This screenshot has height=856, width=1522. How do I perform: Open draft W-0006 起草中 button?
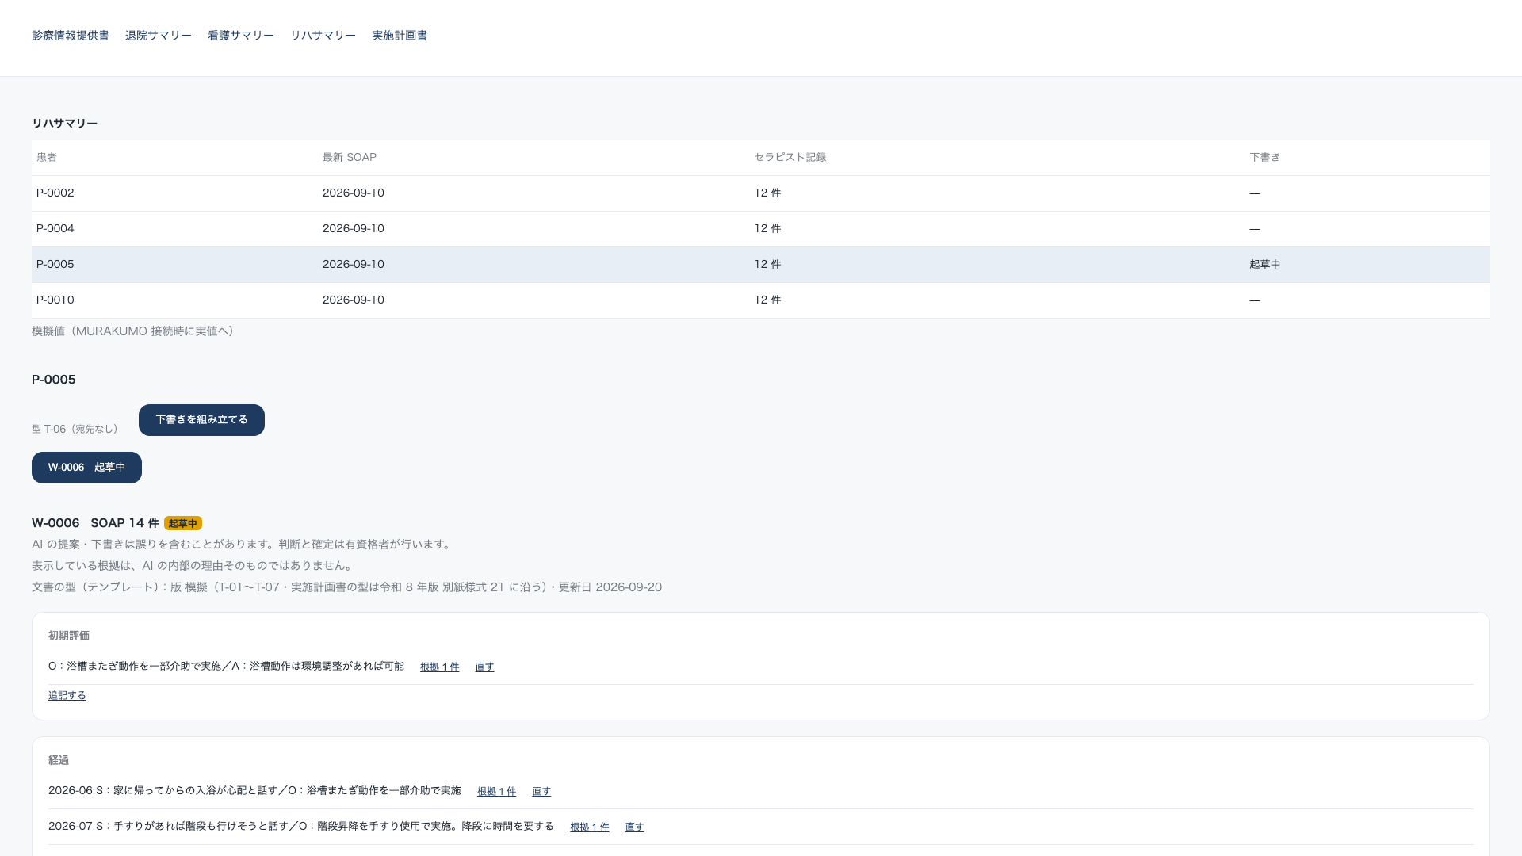[x=86, y=468]
